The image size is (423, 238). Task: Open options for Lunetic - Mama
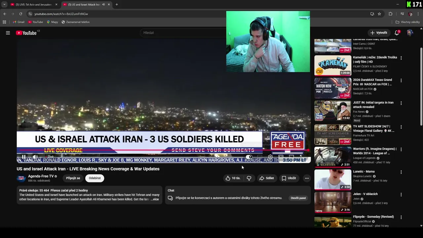pyautogui.click(x=401, y=172)
